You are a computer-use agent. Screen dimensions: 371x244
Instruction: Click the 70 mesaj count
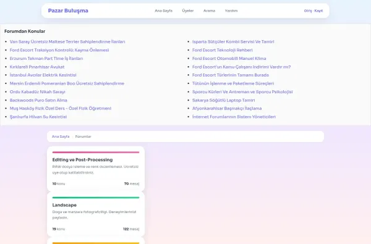pos(132,183)
